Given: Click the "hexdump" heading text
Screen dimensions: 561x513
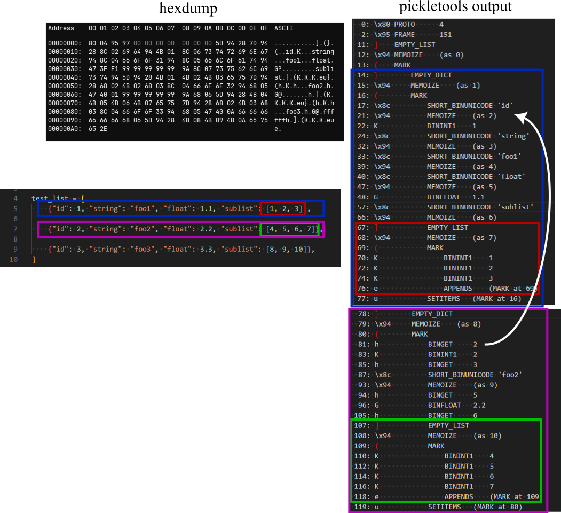Looking at the screenshot, I should [188, 9].
